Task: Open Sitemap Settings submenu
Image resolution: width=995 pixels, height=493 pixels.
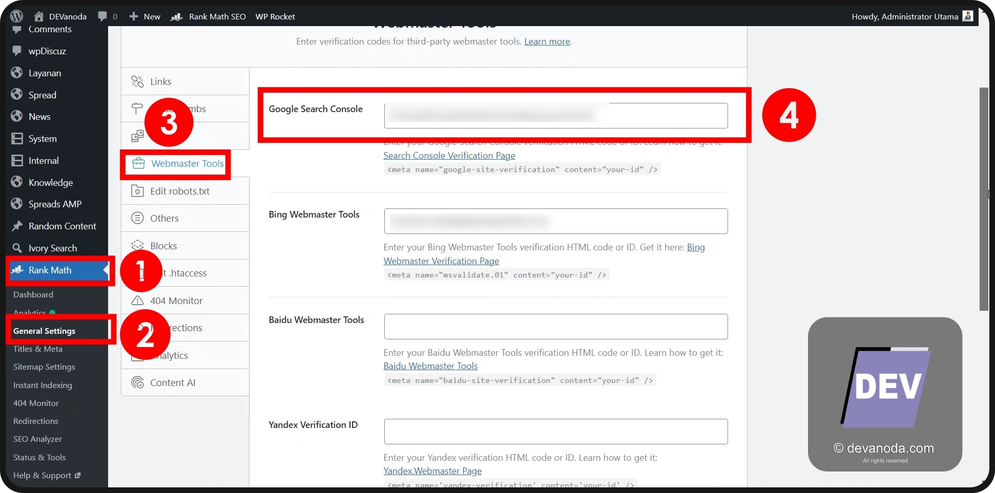Action: 44,367
